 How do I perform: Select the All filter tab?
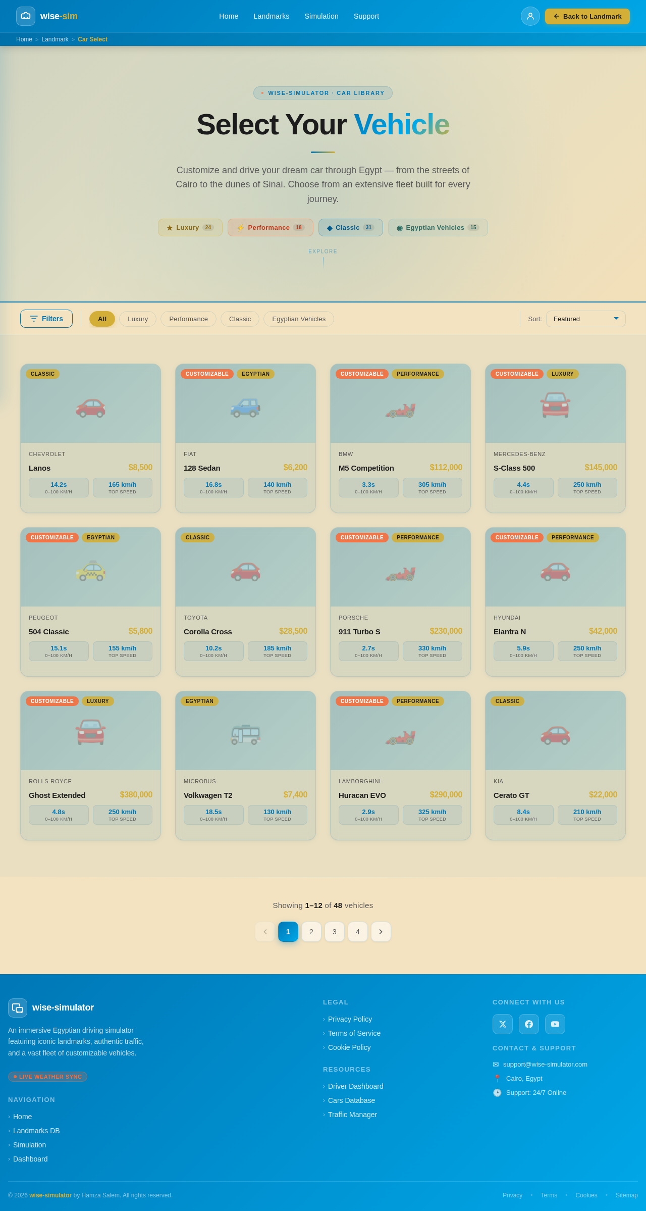(102, 319)
